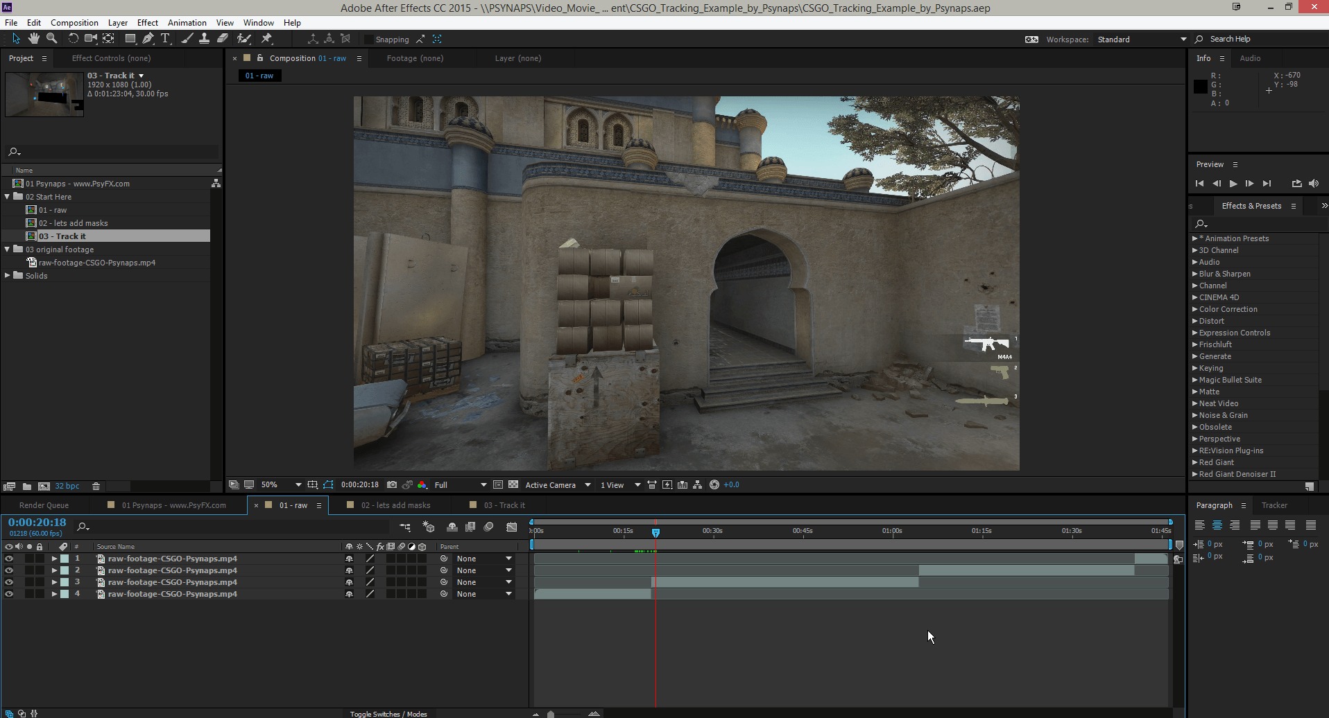Collapse the 02 Start Here folder
The width and height of the screenshot is (1329, 718).
pyautogui.click(x=7, y=197)
